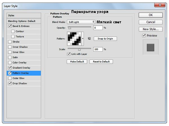Toggle the Preview checkbox

point(144,36)
